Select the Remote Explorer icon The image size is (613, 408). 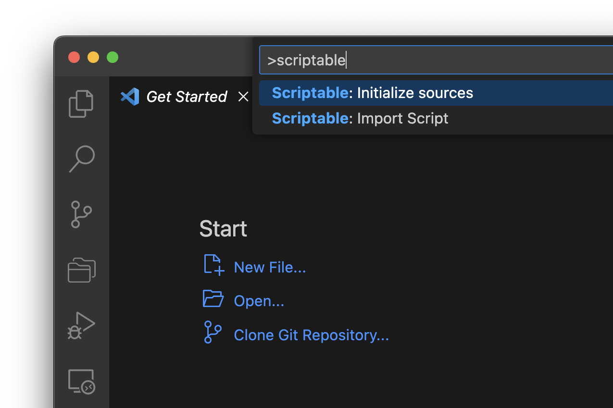[81, 381]
